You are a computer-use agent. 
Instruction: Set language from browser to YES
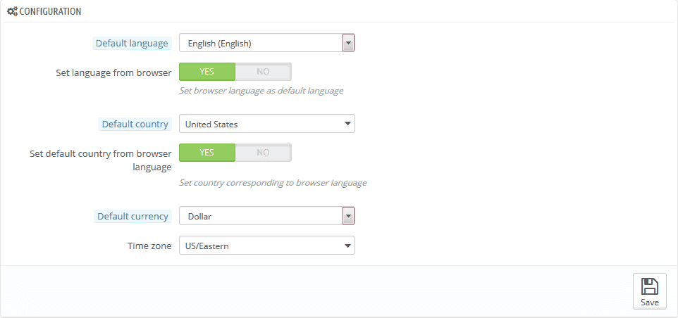207,72
